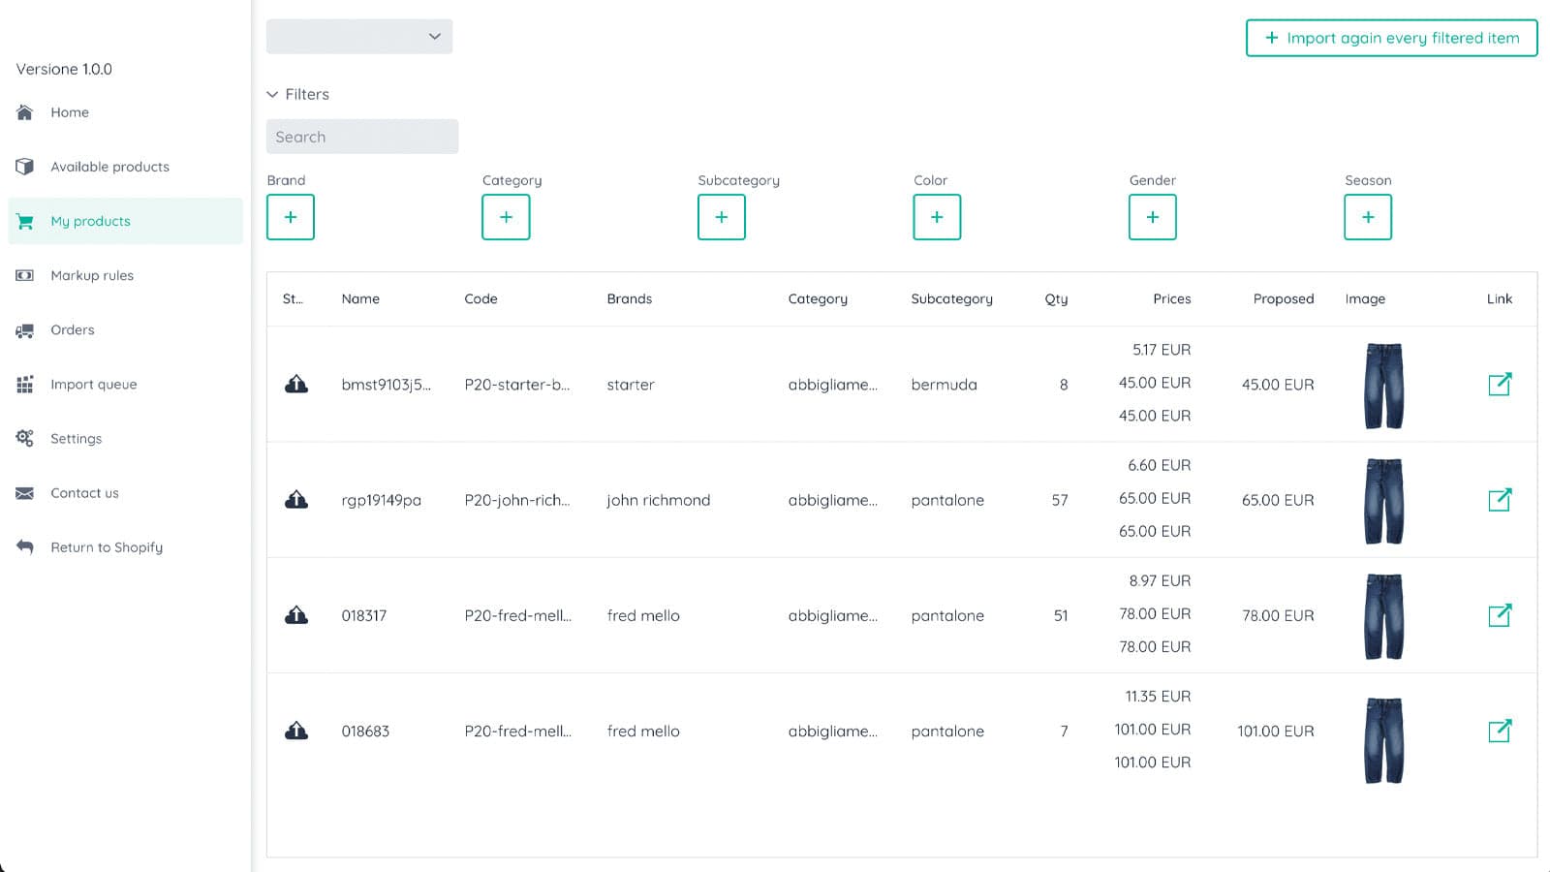Collapse the Filters section
This screenshot has height=872, width=1550.
click(x=297, y=94)
